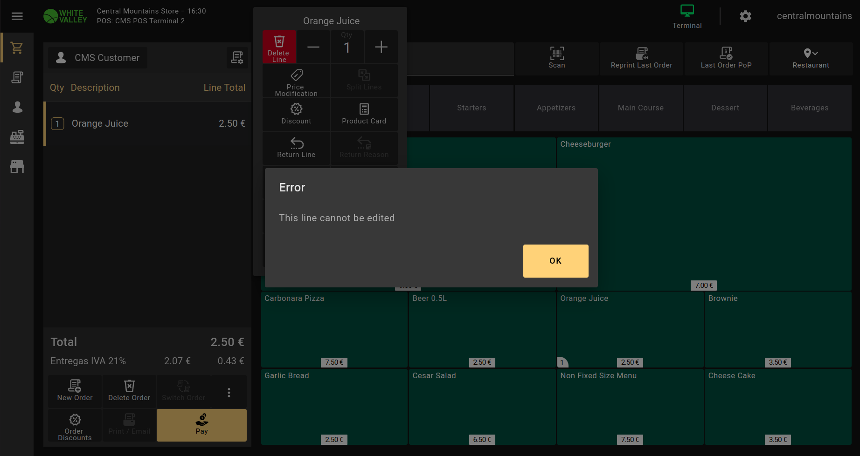Apply a Discount to the line
The width and height of the screenshot is (860, 456).
click(296, 114)
